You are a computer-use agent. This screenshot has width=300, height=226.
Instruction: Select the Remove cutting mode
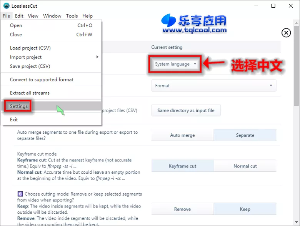coord(183,209)
